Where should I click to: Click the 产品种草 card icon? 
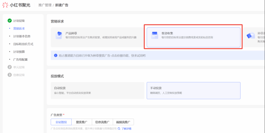pyautogui.click(x=59, y=35)
